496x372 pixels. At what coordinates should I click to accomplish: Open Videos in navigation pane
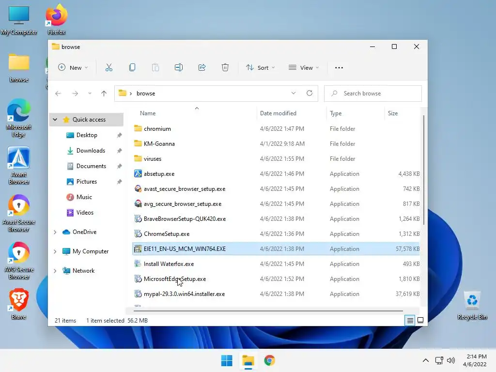(x=85, y=213)
